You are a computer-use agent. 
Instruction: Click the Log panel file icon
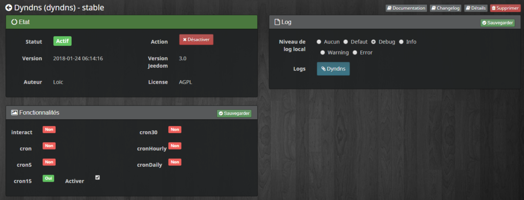pyautogui.click(x=277, y=22)
